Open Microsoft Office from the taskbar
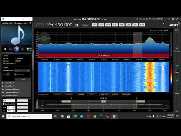The width and height of the screenshot is (181, 136). point(88,116)
